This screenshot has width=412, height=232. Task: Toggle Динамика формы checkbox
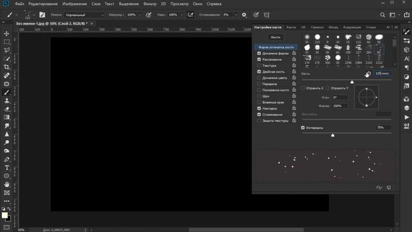[x=259, y=53]
